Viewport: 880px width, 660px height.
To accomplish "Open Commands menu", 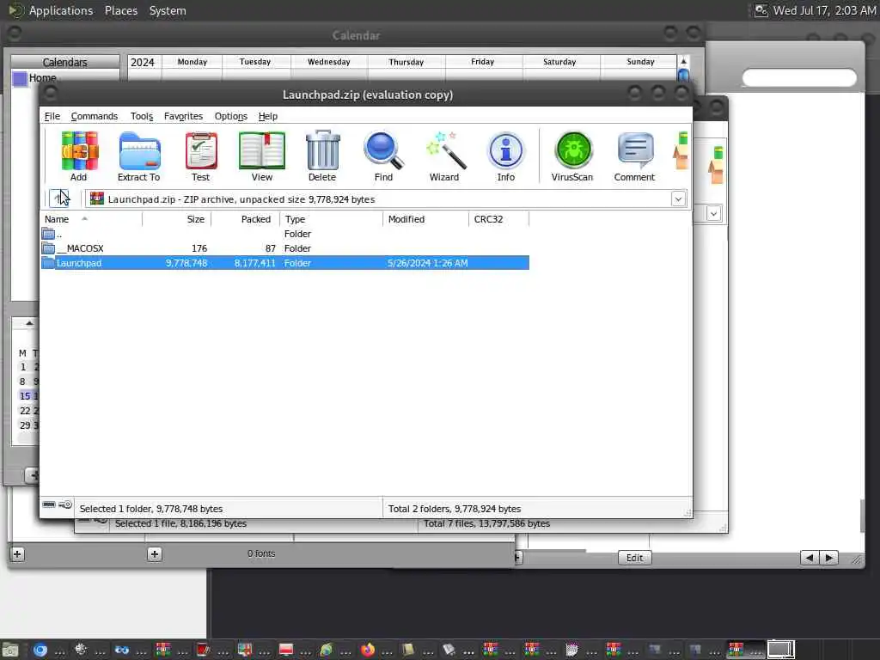I will pyautogui.click(x=95, y=116).
